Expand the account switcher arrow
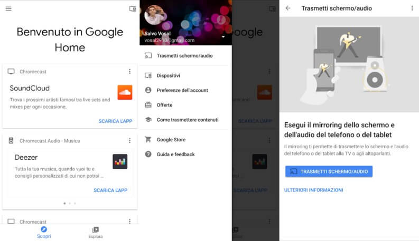Screen dimensions: 419x241 (223, 37)
